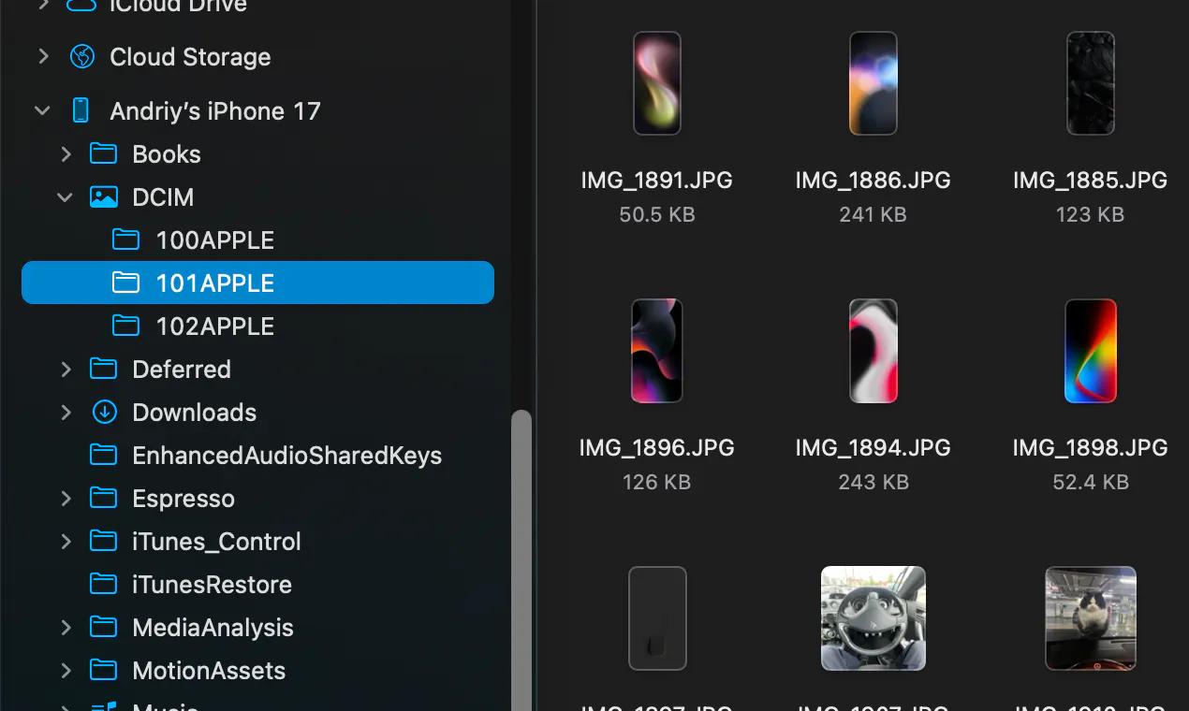This screenshot has width=1189, height=711.
Task: Open the iTunesRestore folder
Action: (x=213, y=585)
